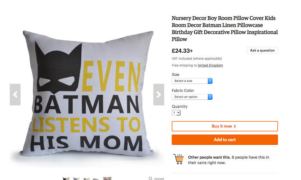
Task: Select the fifth pillow thumbnail
Action: [107, 178]
